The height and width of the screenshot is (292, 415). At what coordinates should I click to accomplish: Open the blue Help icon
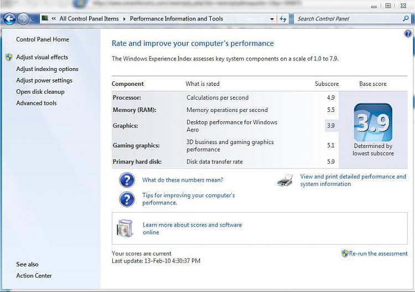408,34
